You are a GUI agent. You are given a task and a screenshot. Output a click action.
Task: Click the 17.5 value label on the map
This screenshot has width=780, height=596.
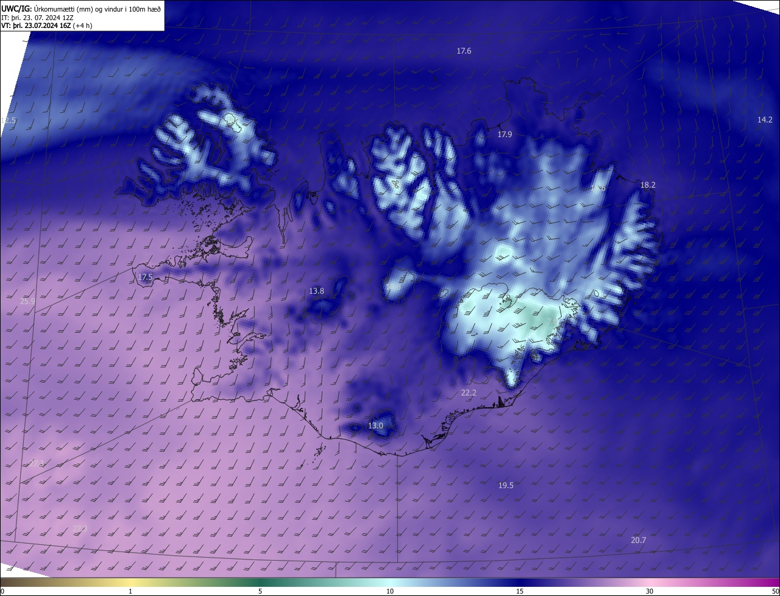pos(145,277)
